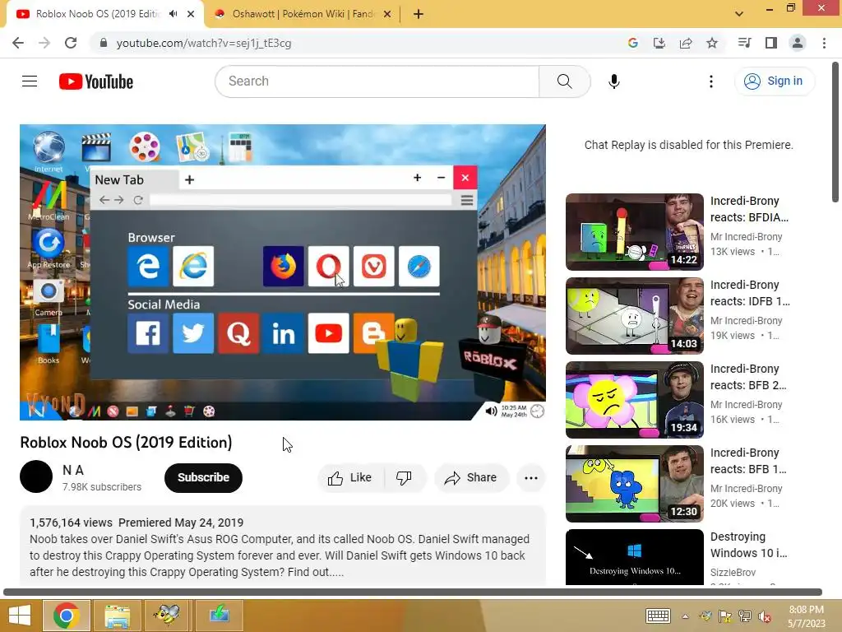Open YouTube settings three-dot menu

tap(711, 81)
